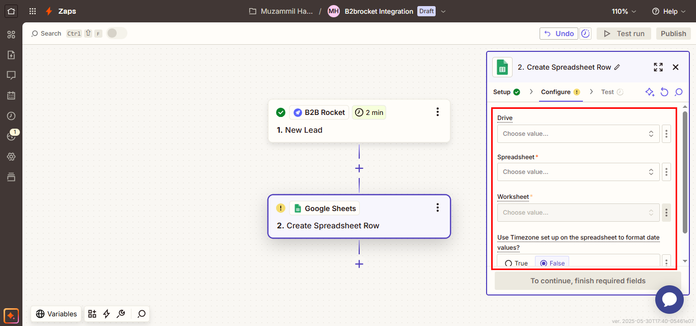The image size is (696, 326).
Task: Click the pencil icon to rename step
Action: point(617,67)
